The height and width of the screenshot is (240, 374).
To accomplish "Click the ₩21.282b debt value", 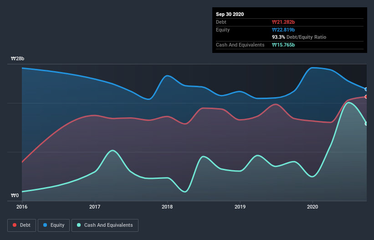I will click(x=283, y=22).
